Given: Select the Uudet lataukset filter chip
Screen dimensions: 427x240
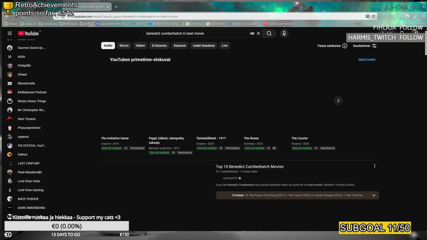Looking at the screenshot, I should coord(204,46).
